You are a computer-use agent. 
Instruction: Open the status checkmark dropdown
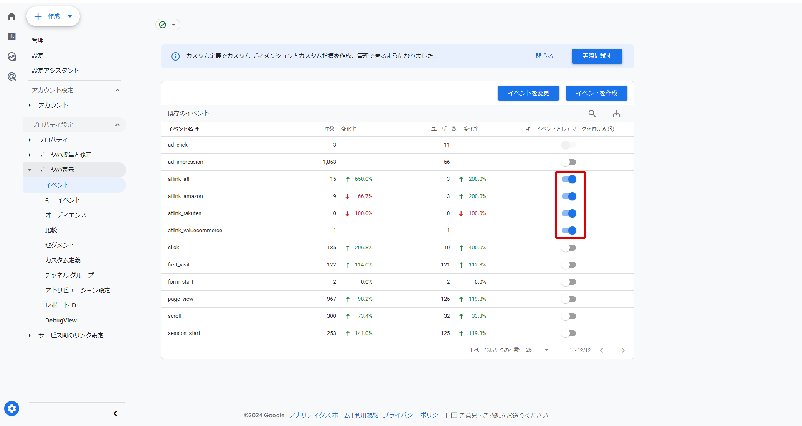[168, 25]
